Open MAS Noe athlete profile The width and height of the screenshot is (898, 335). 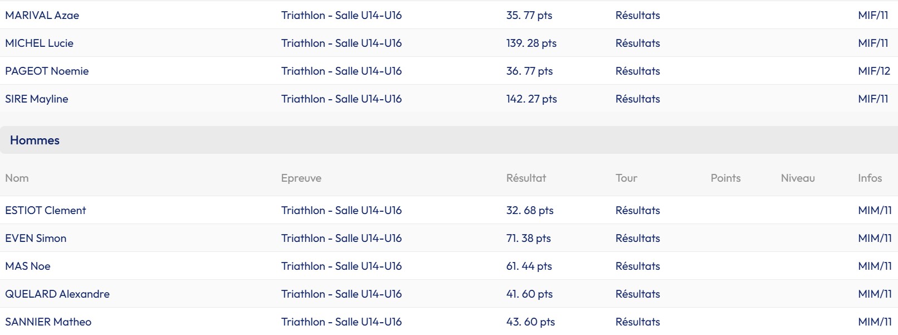(x=28, y=266)
